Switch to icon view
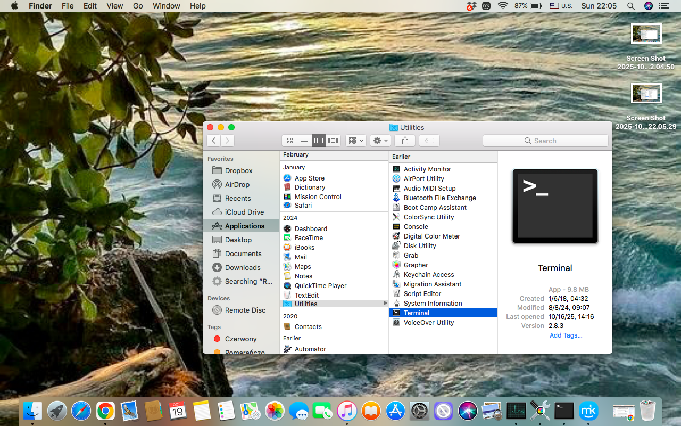681x426 pixels. 289,140
